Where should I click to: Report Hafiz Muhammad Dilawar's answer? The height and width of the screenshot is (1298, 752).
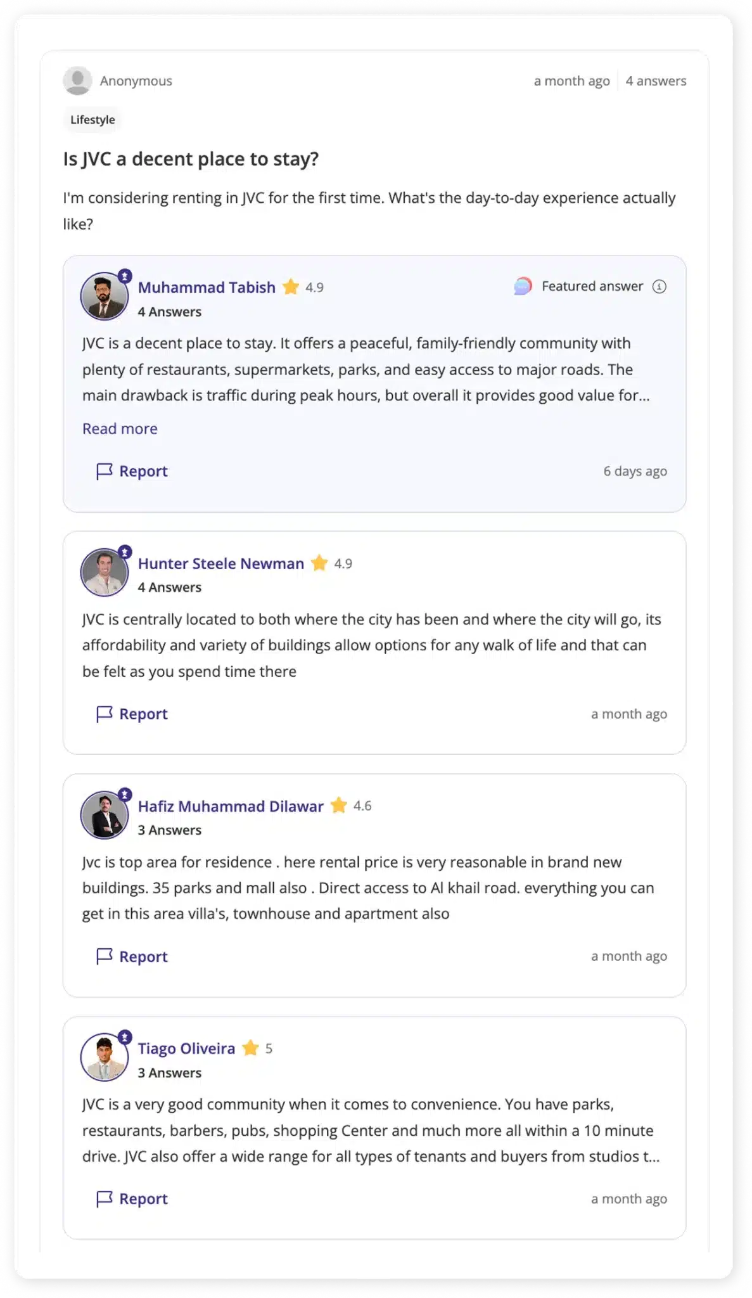(x=132, y=957)
